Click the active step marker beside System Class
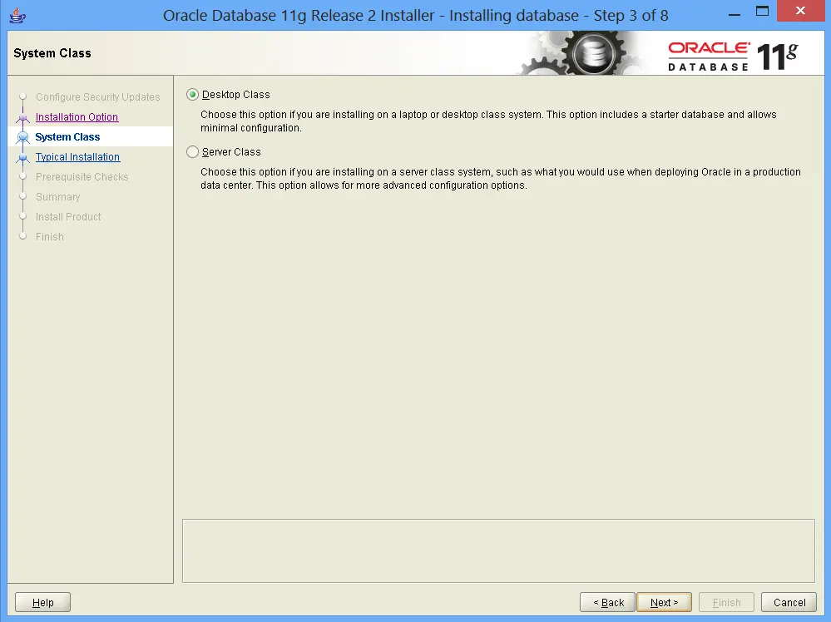831x622 pixels. 23,138
